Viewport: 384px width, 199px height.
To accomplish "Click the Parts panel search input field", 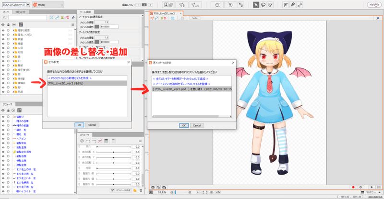I will pyautogui.click(x=27, y=18).
